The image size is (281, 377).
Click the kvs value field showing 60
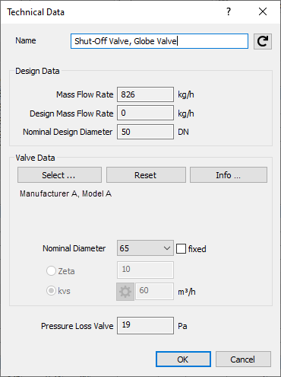click(154, 291)
